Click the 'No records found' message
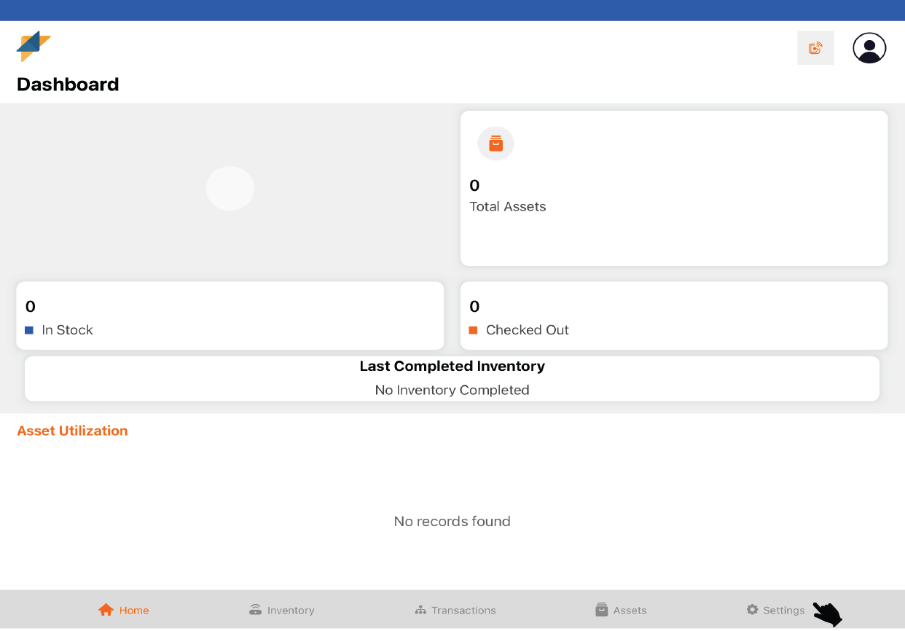The width and height of the screenshot is (905, 631). (x=452, y=521)
